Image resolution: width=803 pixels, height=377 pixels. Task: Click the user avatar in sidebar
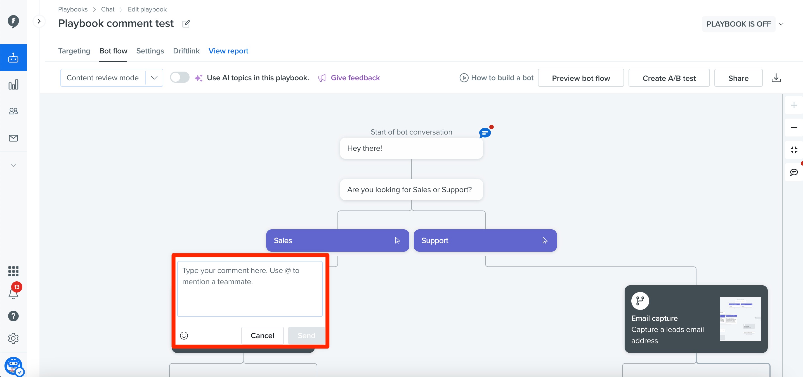tap(14, 366)
